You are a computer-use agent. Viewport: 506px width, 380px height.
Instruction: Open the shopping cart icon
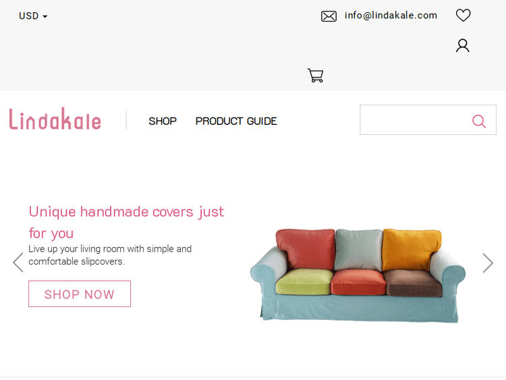coord(315,75)
